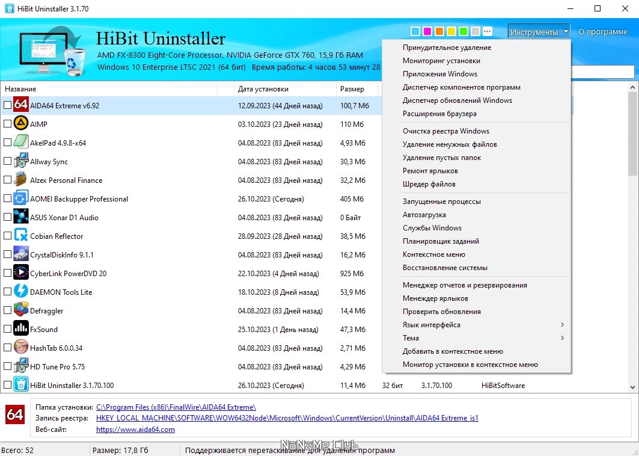This screenshot has height=456, width=639.
Task: Pick the magenta theme color swatch
Action: (x=427, y=31)
